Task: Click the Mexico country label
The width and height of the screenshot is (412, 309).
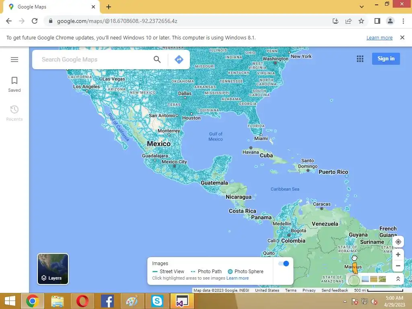Action: 159,144
